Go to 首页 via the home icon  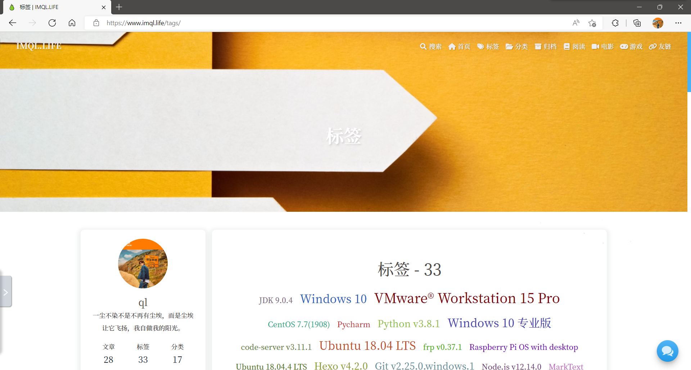pos(452,46)
